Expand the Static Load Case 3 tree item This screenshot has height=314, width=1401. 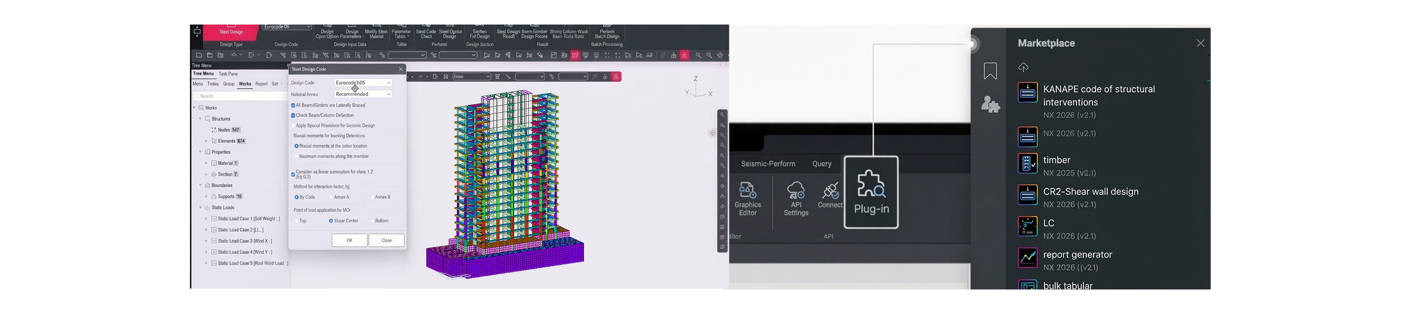click(207, 241)
